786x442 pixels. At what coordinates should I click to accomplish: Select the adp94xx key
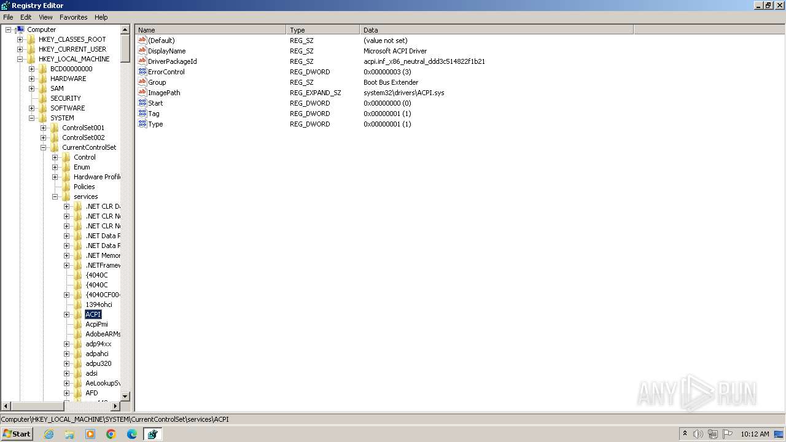(98, 344)
